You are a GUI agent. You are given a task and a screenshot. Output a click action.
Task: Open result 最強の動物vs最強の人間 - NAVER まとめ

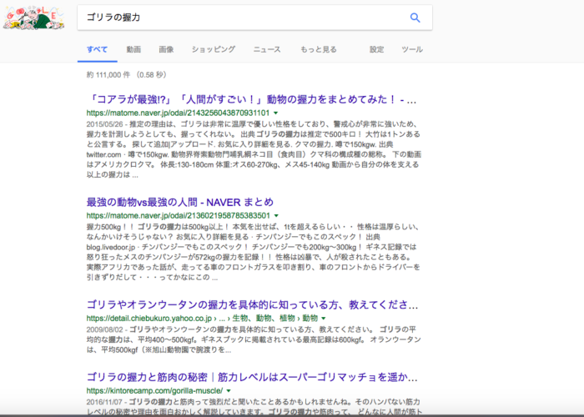pyautogui.click(x=180, y=202)
